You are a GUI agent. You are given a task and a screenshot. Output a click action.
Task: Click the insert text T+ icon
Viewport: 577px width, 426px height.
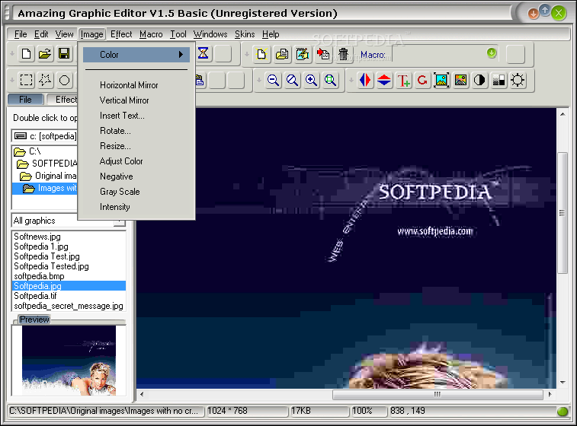403,80
